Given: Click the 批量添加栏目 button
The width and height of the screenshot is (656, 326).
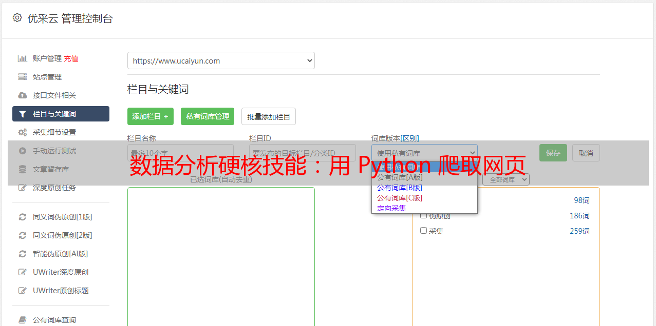Looking at the screenshot, I should coord(269,116).
